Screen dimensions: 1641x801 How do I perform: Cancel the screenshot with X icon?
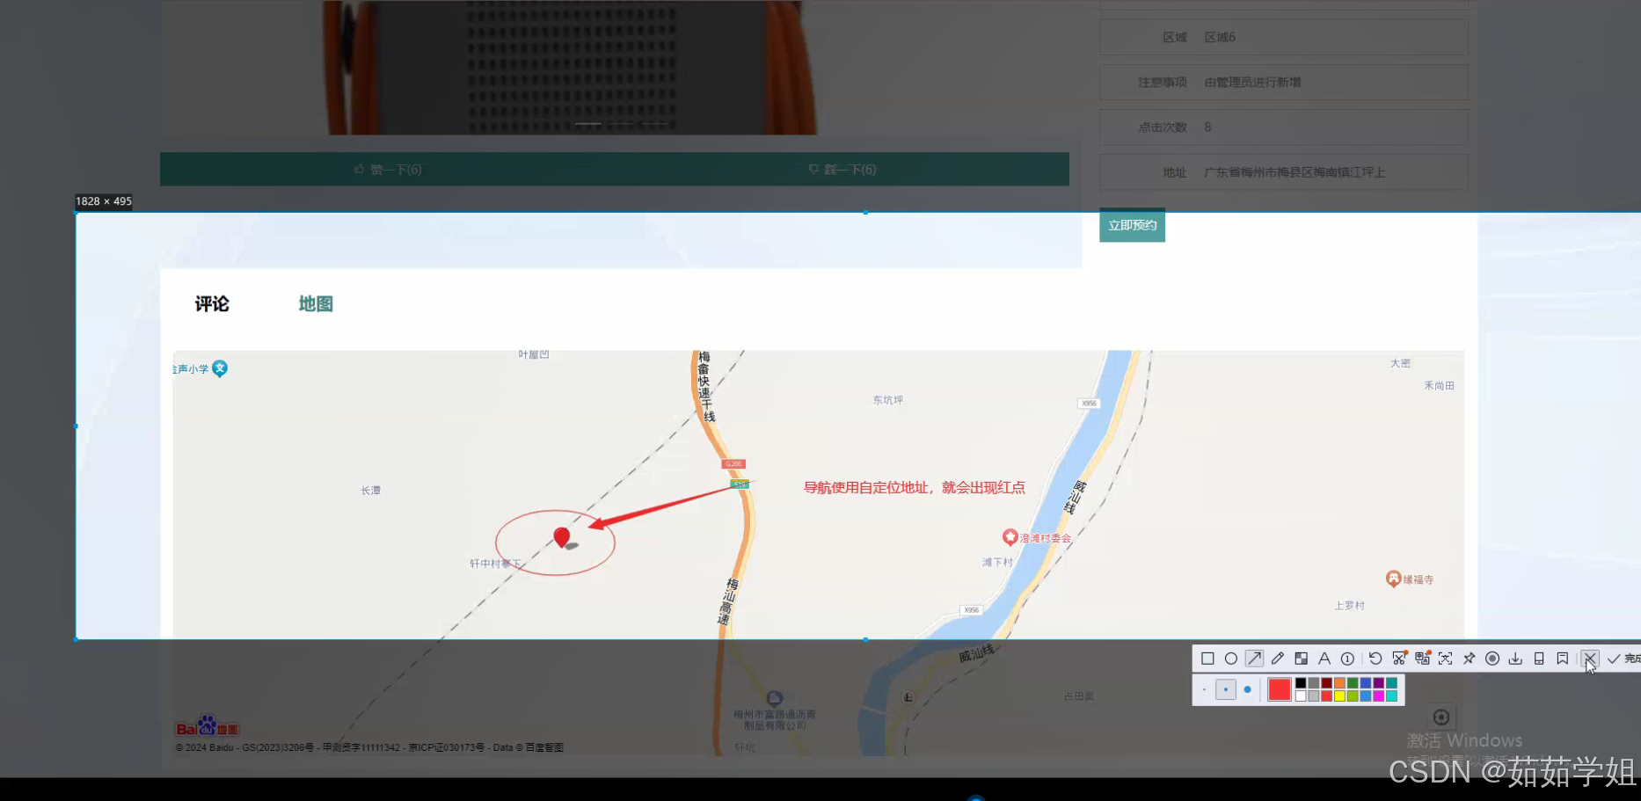[x=1590, y=659]
